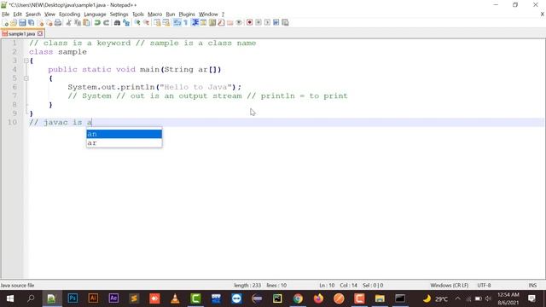
Task: Open Windows (CR LF) line ending selector
Action: [450, 286]
